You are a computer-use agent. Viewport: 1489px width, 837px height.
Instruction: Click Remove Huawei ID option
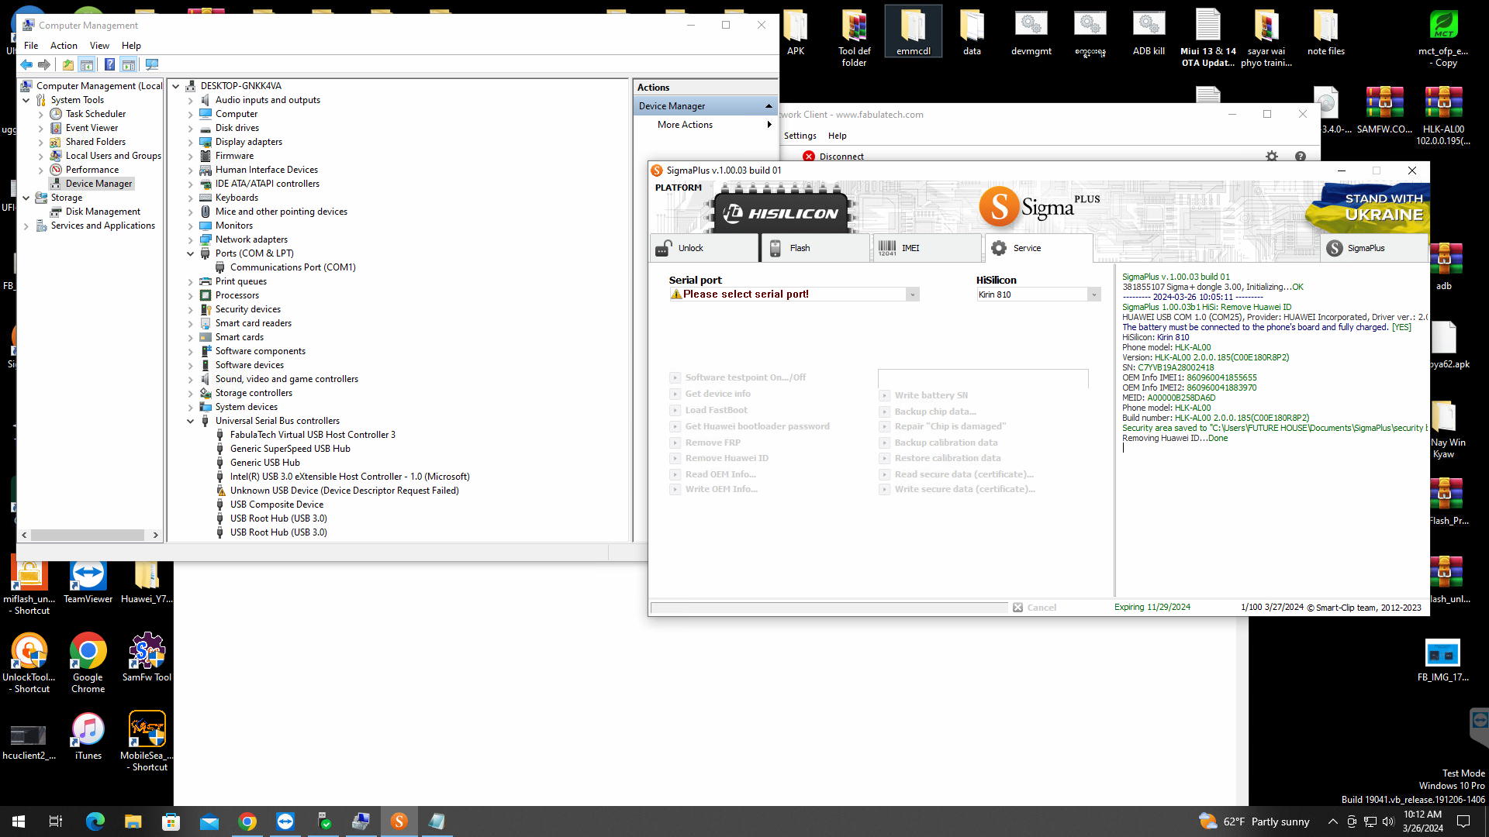click(x=726, y=458)
